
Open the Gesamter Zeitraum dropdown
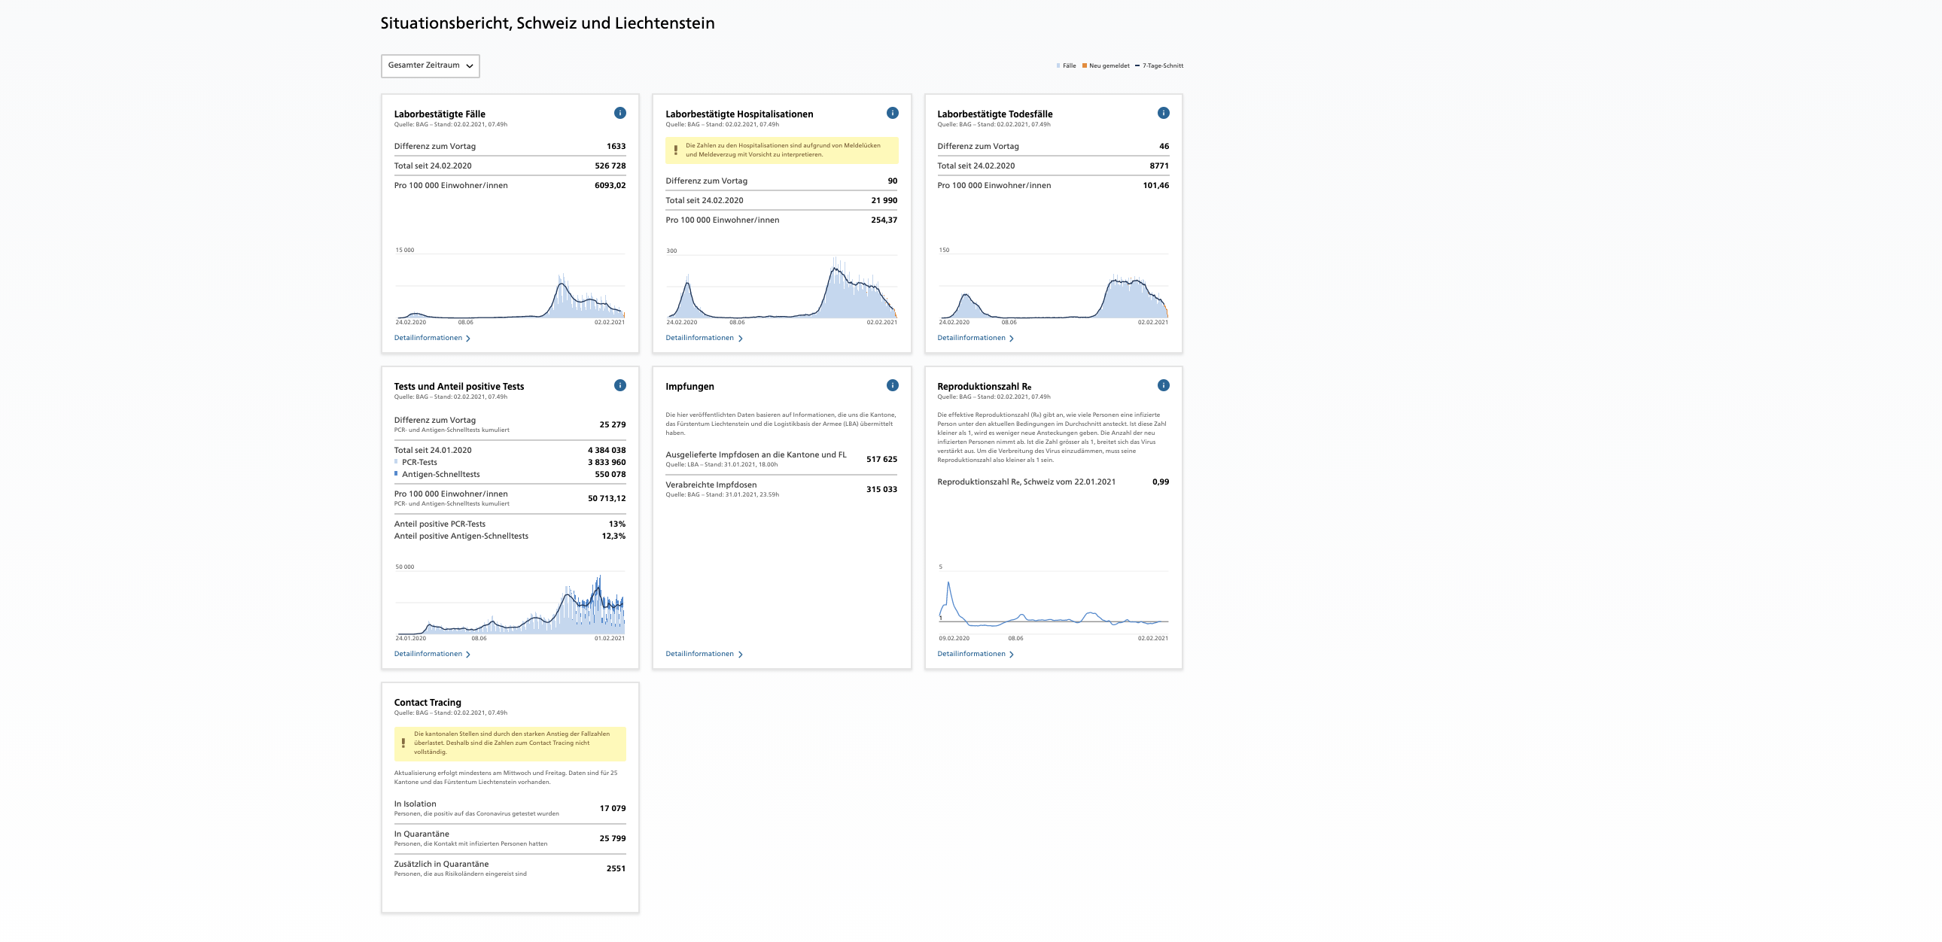click(431, 65)
